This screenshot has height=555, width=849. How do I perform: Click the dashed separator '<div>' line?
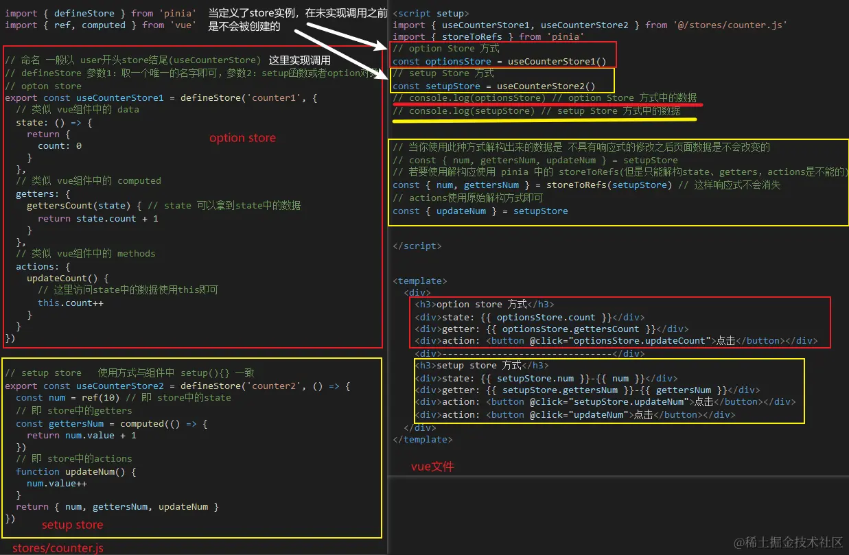click(x=529, y=354)
